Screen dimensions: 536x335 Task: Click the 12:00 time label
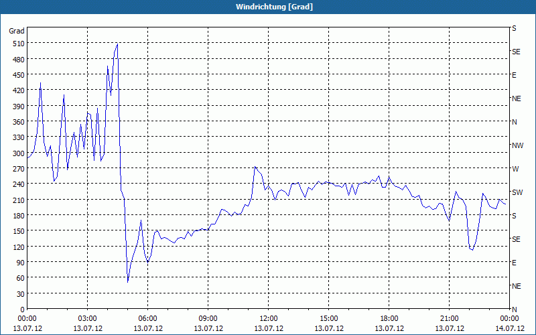[269, 319]
